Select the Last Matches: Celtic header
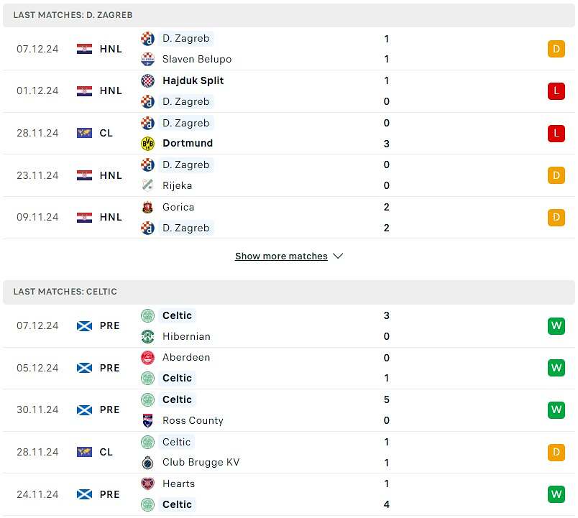 click(289, 292)
